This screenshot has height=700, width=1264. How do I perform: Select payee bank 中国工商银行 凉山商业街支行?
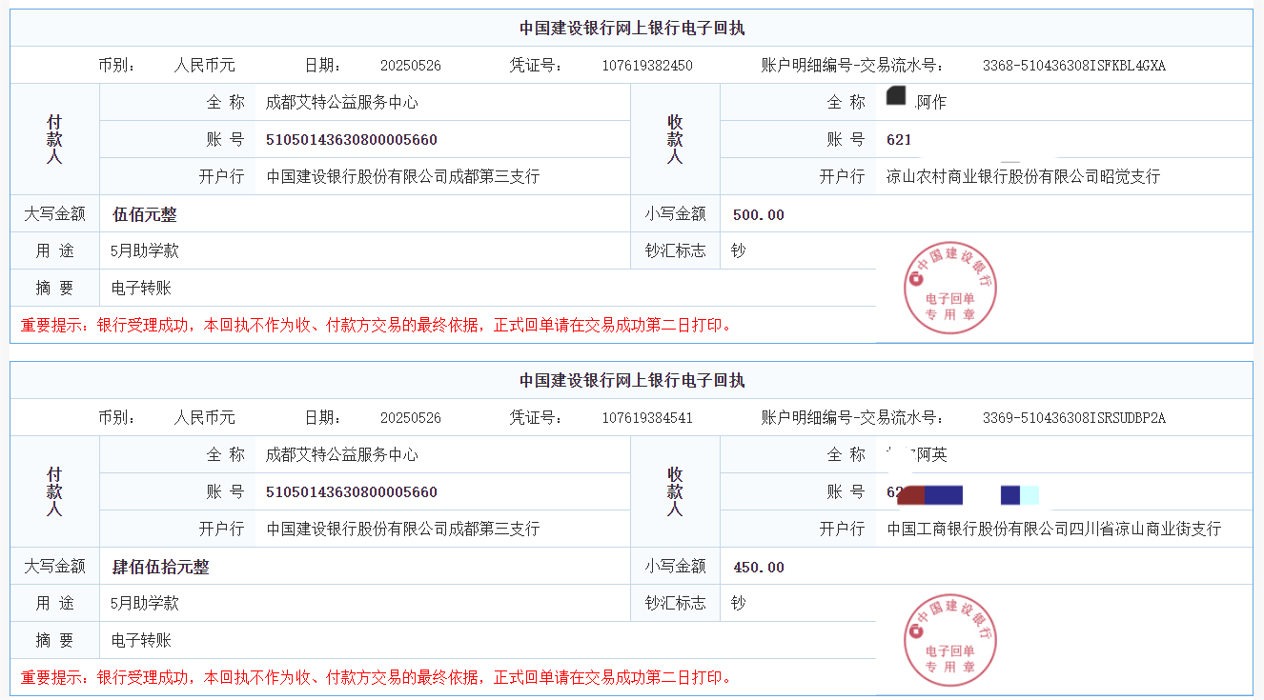[x=1053, y=530]
